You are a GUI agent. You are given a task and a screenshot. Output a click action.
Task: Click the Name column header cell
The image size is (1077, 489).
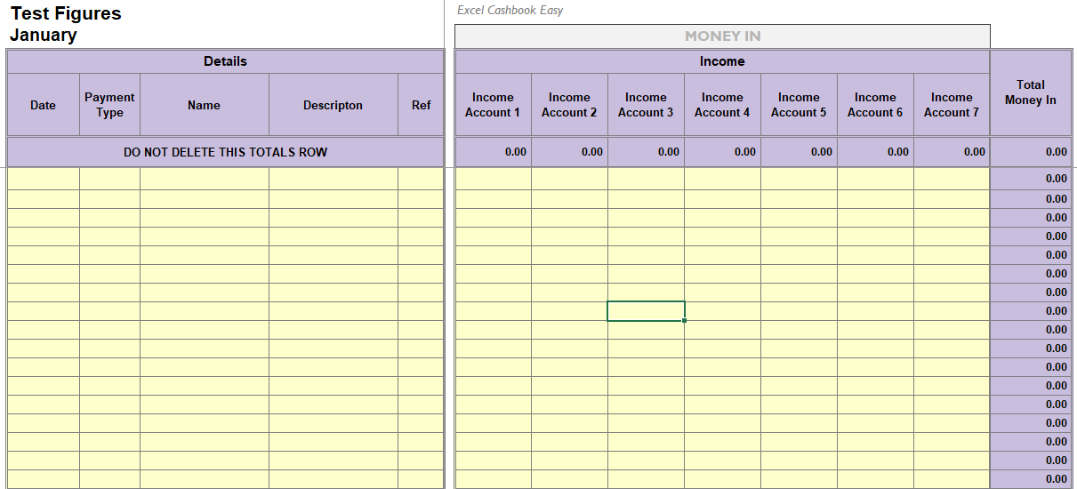(204, 105)
